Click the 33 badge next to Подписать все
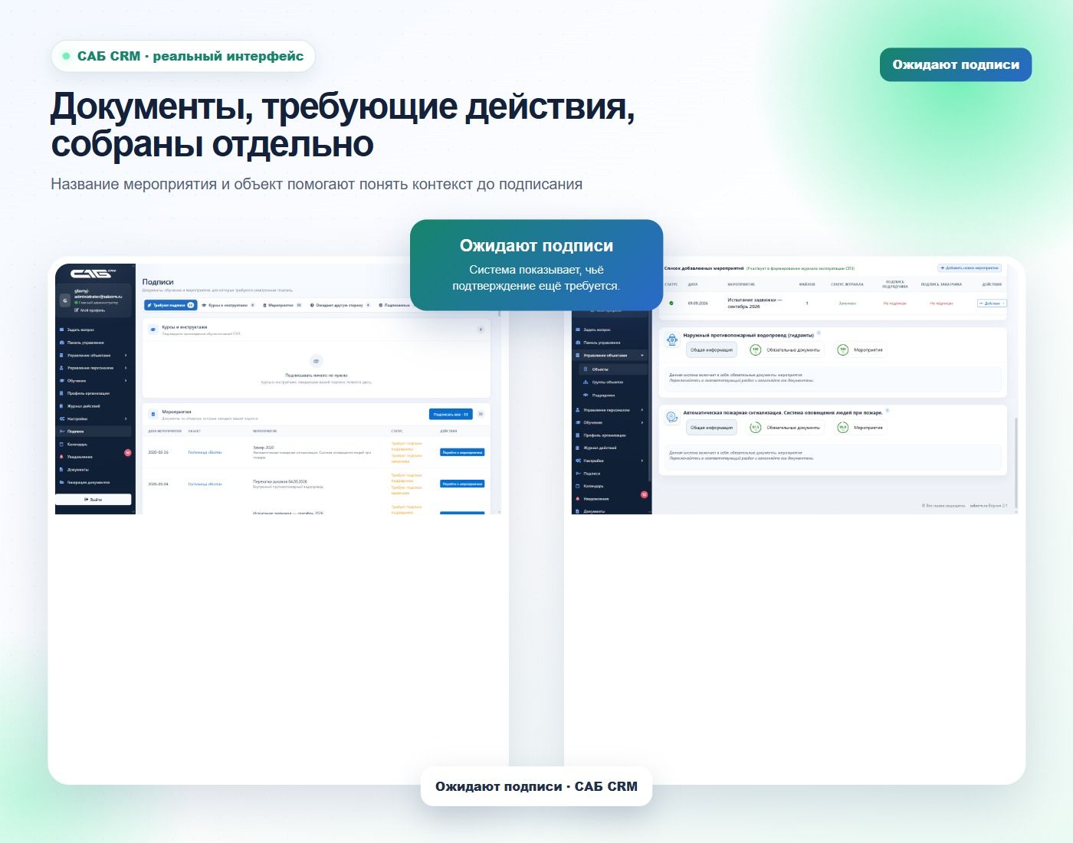 click(x=481, y=415)
